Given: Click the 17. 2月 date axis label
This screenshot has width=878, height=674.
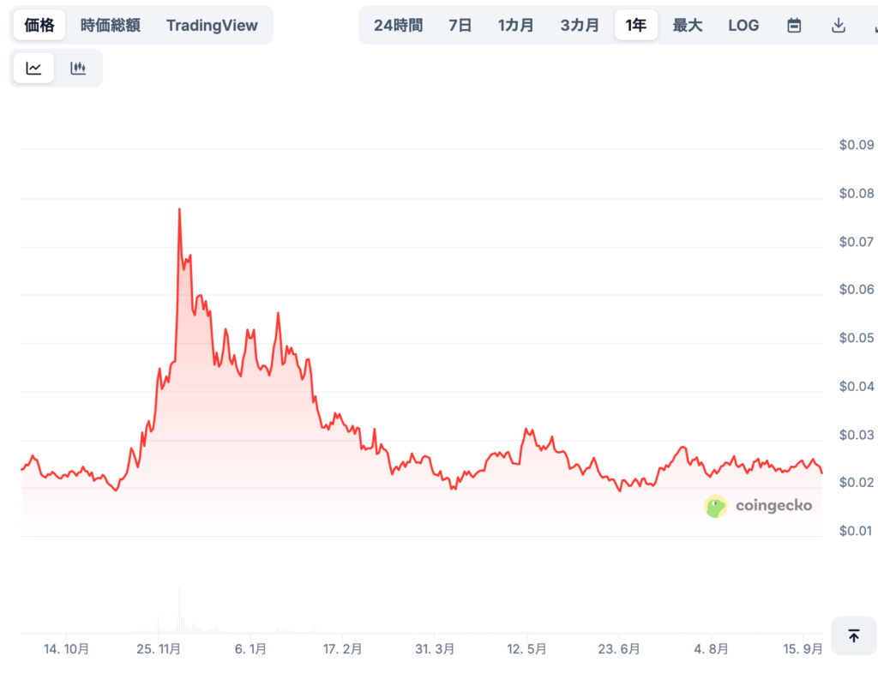Looking at the screenshot, I should click(342, 649).
